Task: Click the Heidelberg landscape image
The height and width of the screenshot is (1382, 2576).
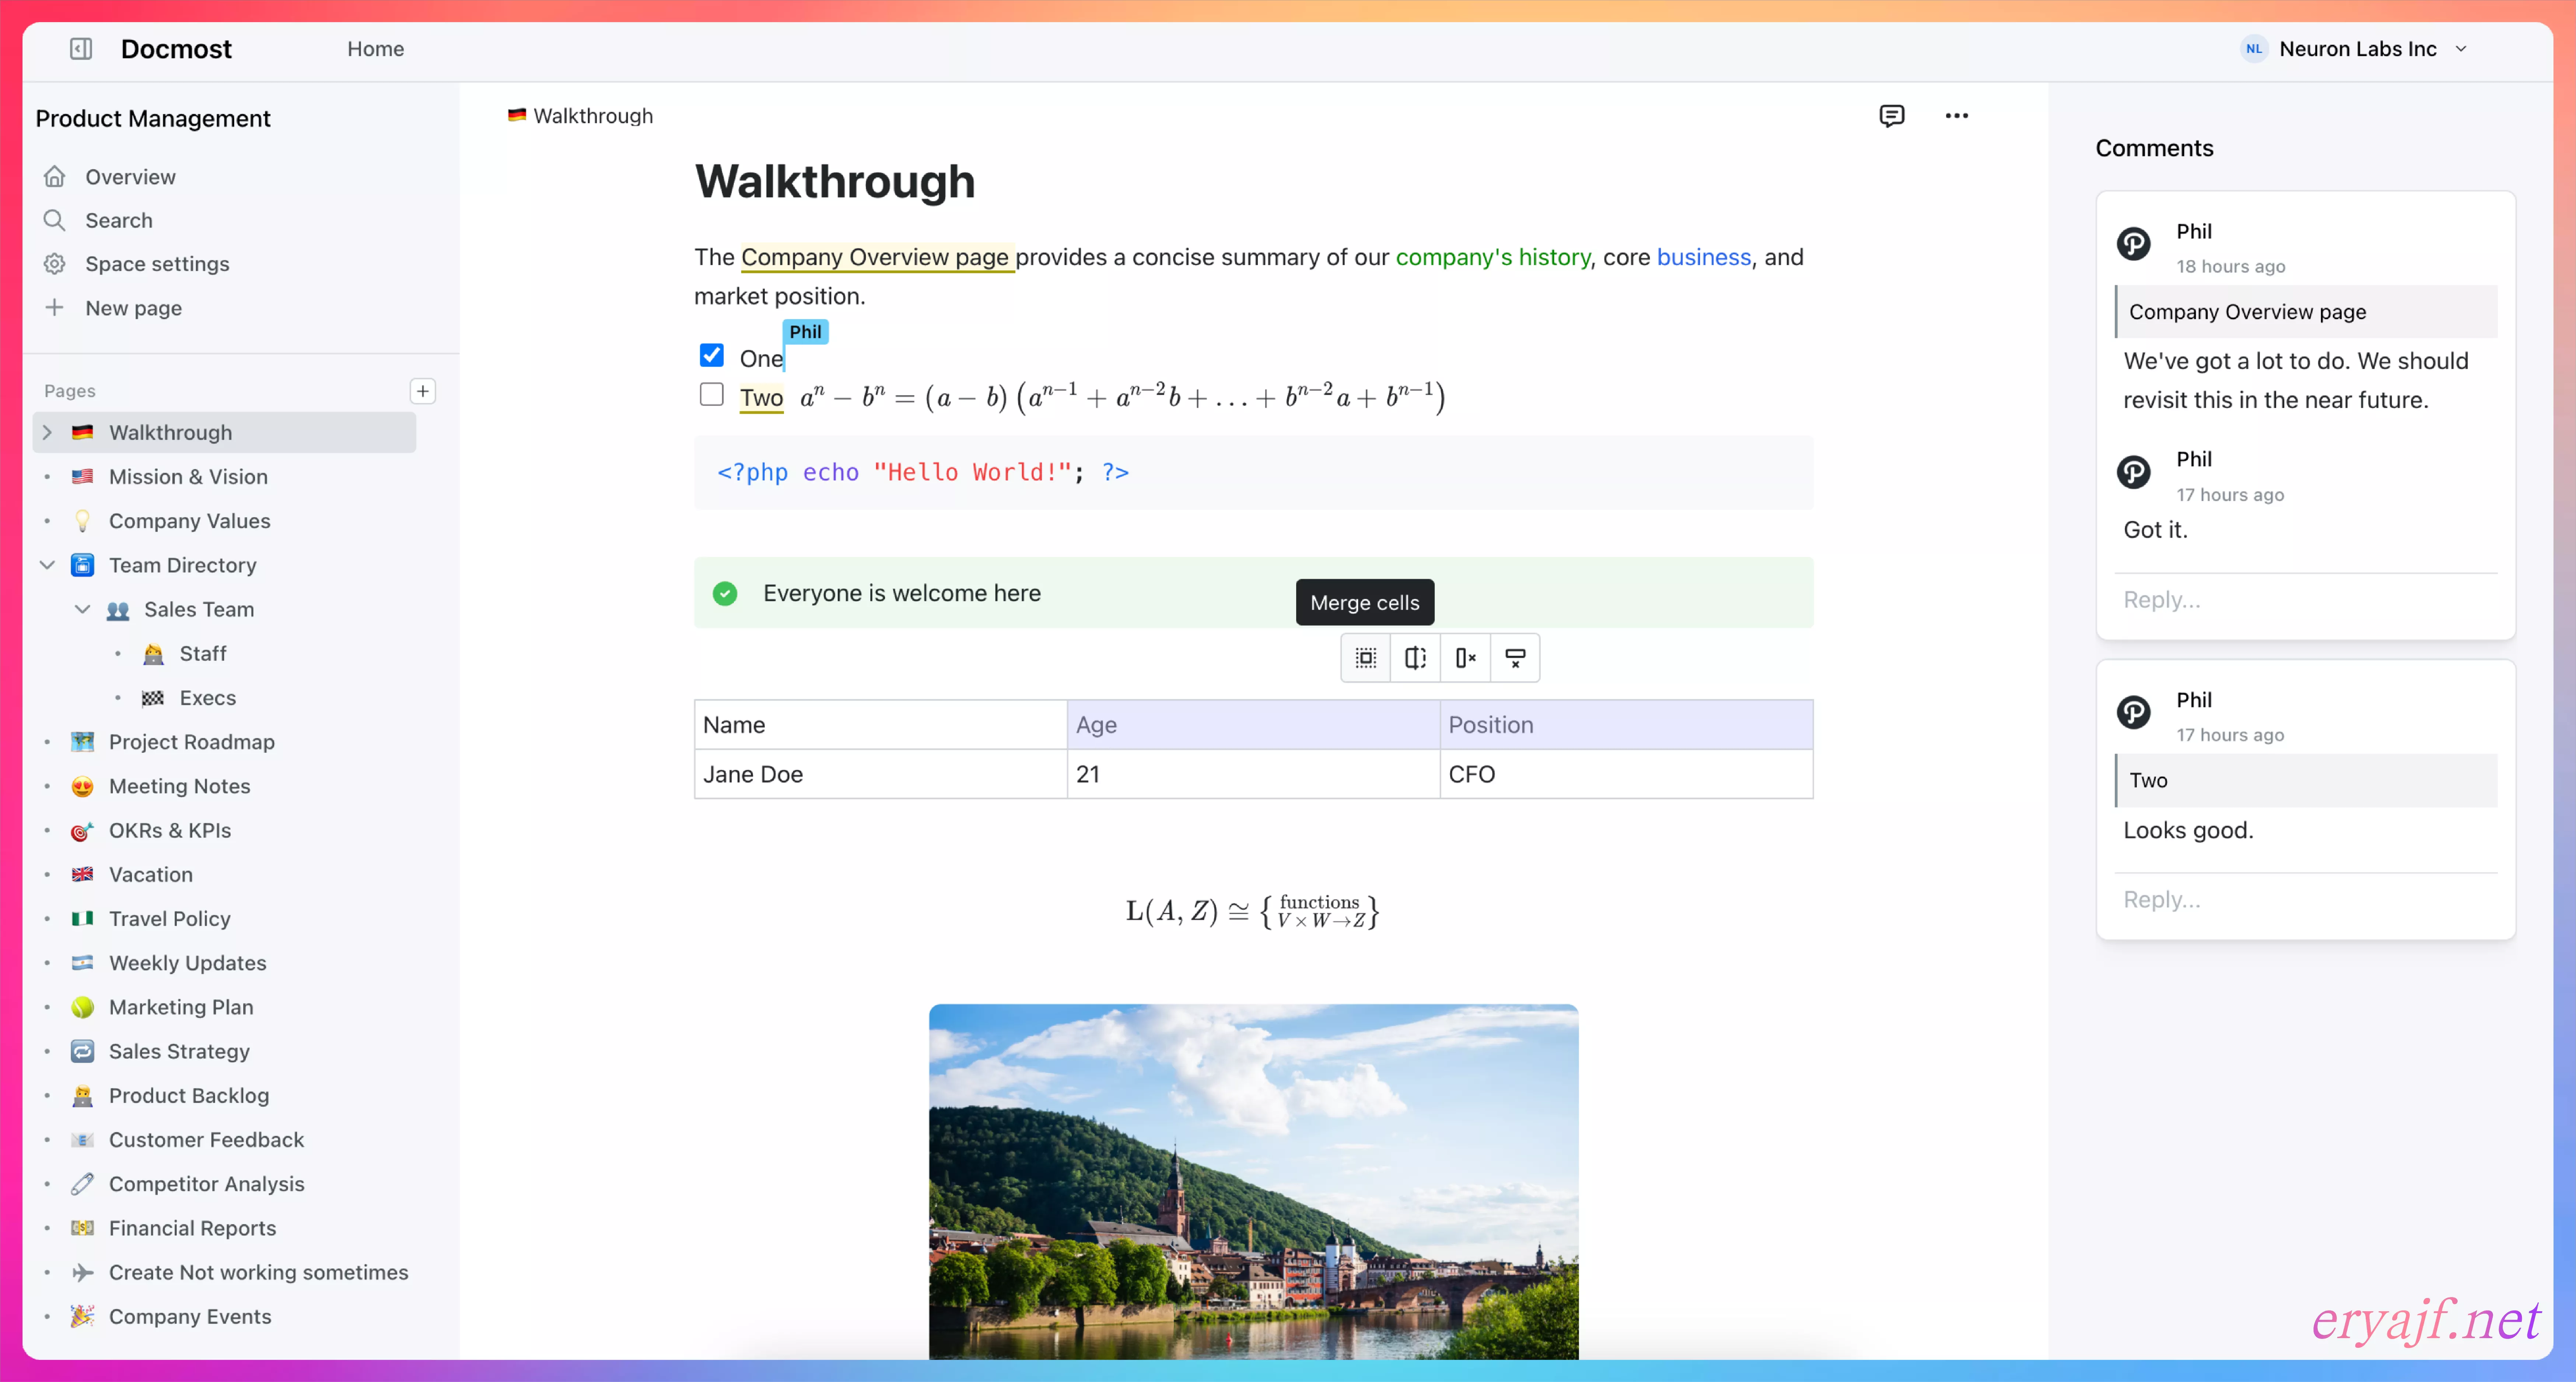Action: coord(1253,1180)
